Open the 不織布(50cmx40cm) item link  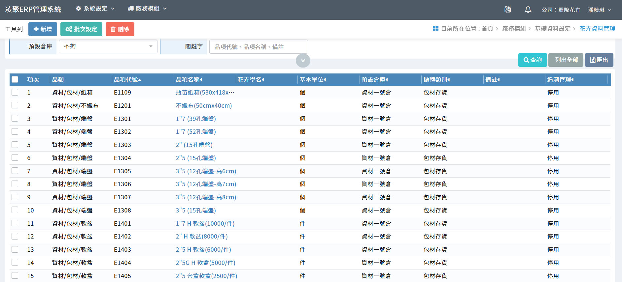pos(204,106)
